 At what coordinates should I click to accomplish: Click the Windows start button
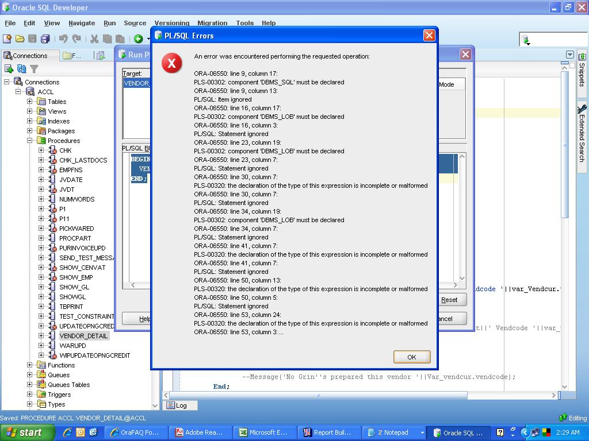tap(27, 432)
